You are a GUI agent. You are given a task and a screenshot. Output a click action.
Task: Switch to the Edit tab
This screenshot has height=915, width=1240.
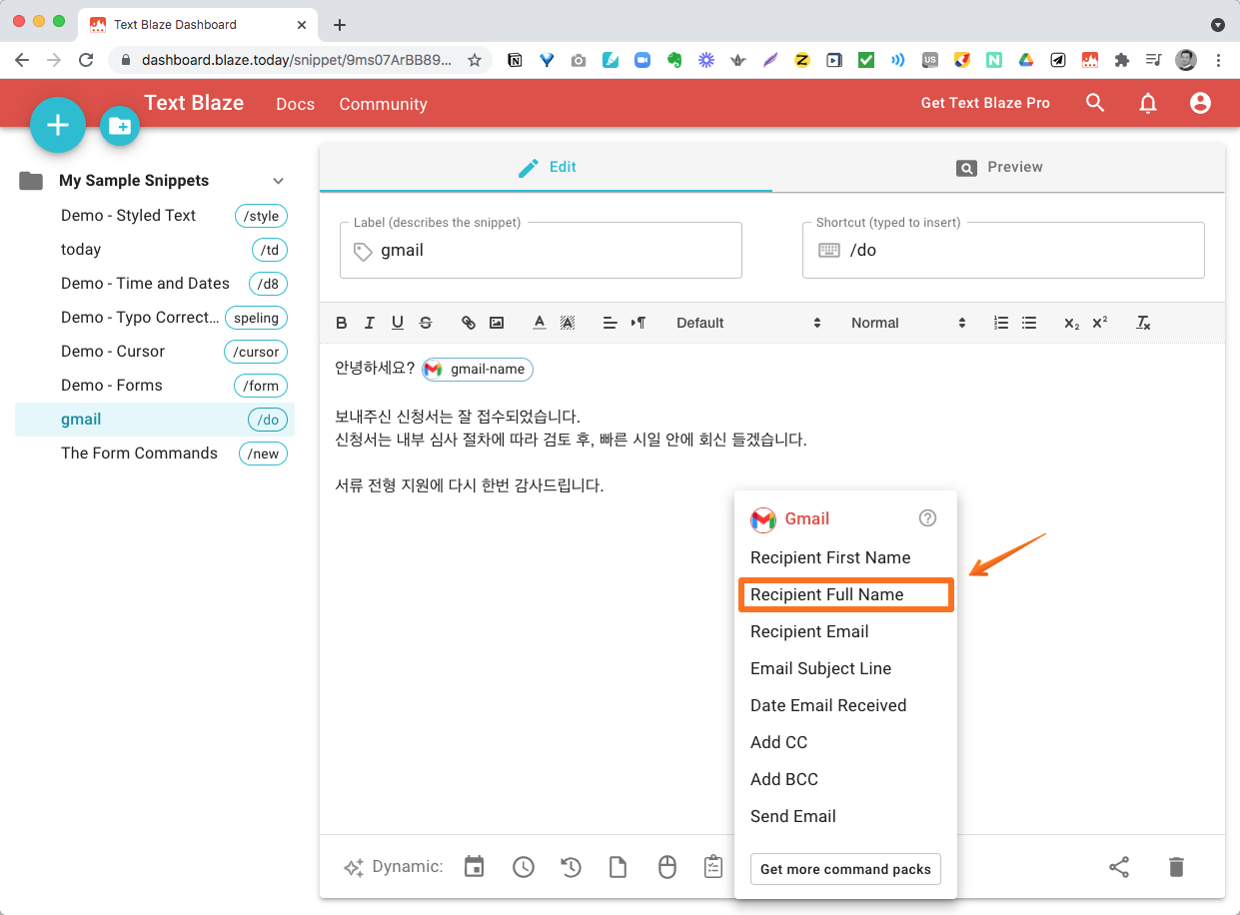(x=546, y=167)
